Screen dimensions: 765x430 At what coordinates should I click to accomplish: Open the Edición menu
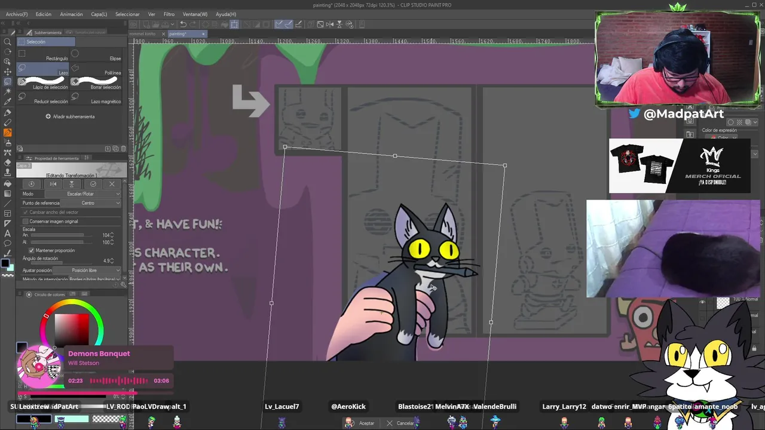tap(43, 14)
